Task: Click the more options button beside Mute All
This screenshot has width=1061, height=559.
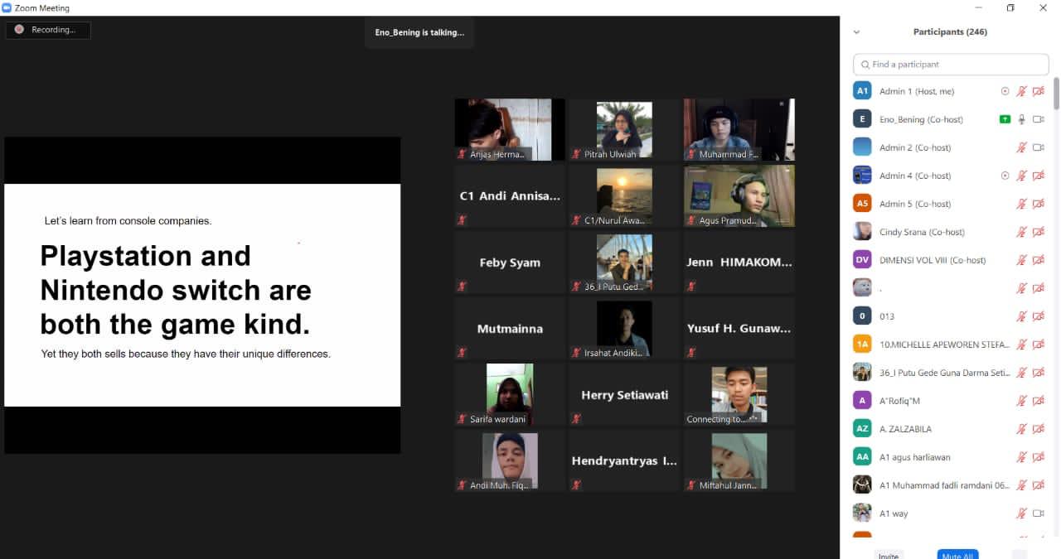Action: (x=1020, y=555)
